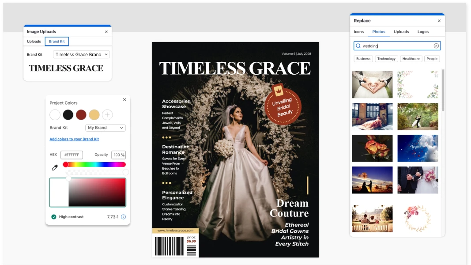Select the gold project color swatch

pos(94,115)
